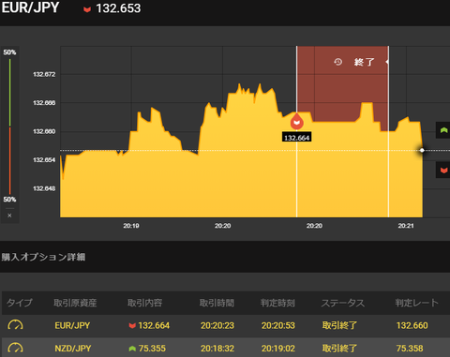The width and height of the screenshot is (450, 357).
Task: Click the 終了 label in red zone
Action: tap(364, 62)
